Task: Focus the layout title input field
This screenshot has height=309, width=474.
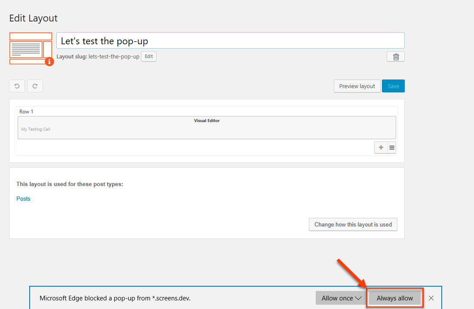Action: pyautogui.click(x=231, y=40)
